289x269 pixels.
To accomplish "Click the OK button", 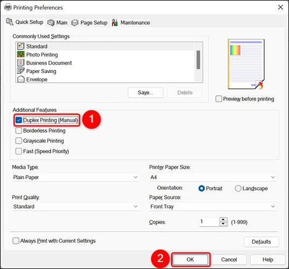I will click(x=191, y=259).
